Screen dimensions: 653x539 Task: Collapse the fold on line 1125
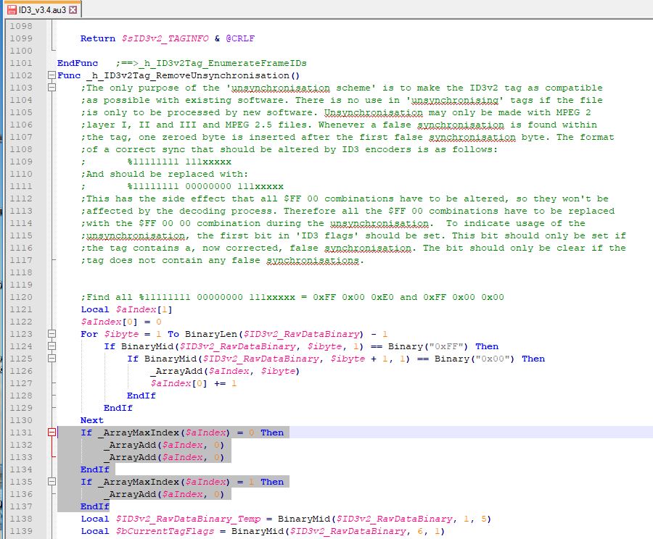[52, 359]
